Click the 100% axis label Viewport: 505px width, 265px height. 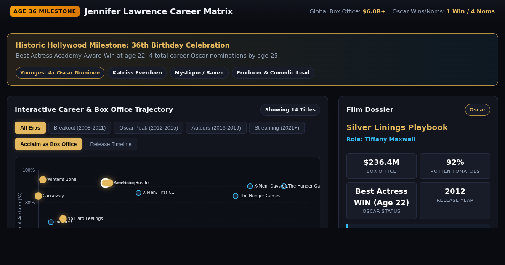[x=29, y=170]
